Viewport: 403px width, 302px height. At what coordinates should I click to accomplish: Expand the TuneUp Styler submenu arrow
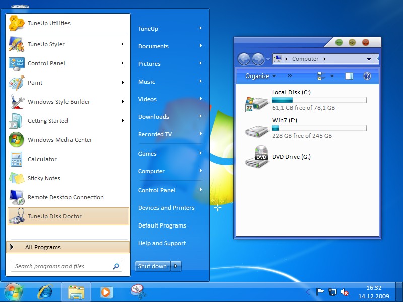pos(123,44)
